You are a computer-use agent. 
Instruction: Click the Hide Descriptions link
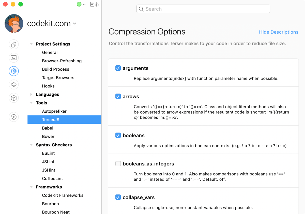(279, 32)
